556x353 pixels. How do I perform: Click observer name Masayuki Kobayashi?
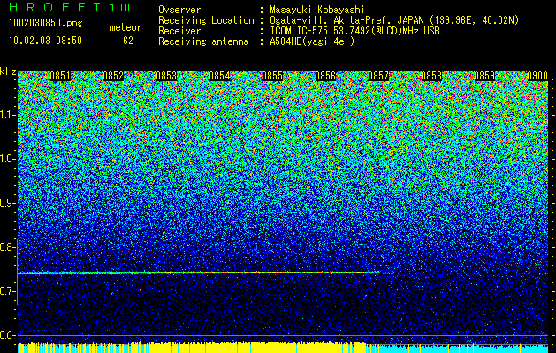pos(317,10)
